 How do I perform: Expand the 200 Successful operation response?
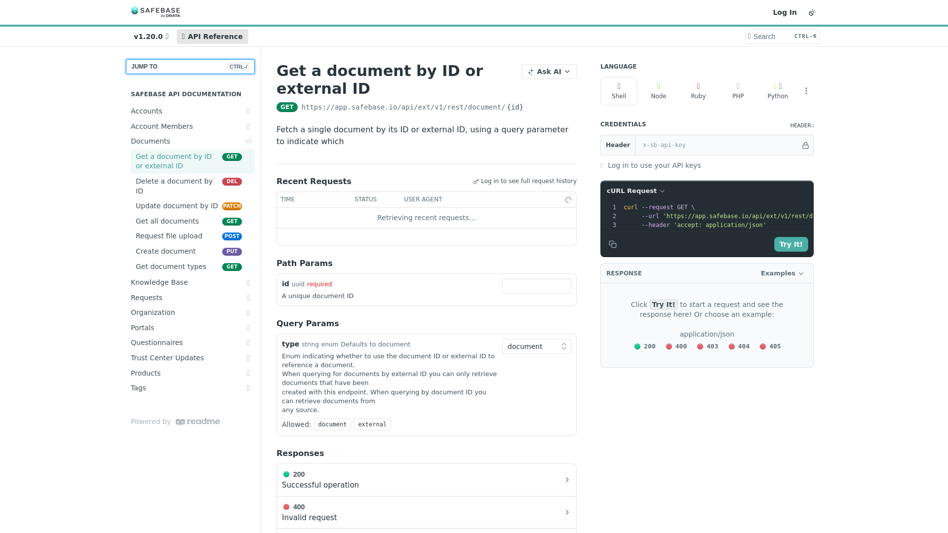point(427,480)
